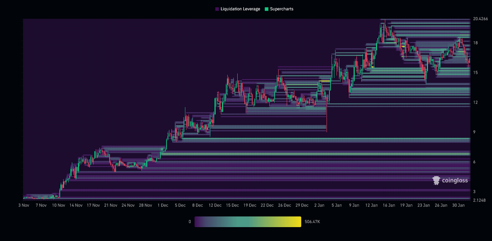
Task: Click the 2.1248 bottom price label
Action: (x=479, y=200)
